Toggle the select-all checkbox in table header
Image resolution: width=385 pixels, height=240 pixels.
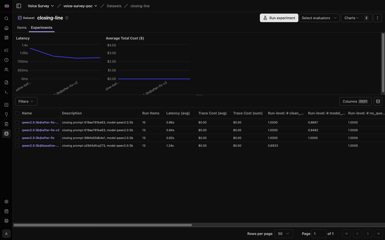coord(17,113)
